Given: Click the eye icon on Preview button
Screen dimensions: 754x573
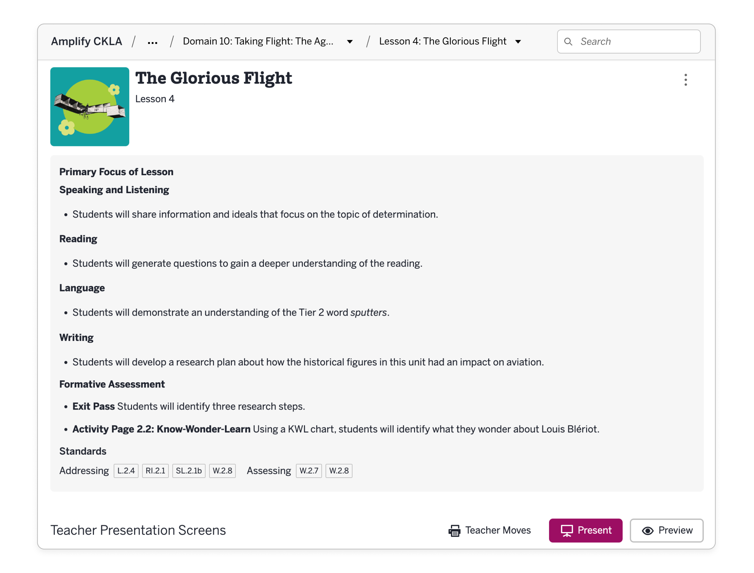Looking at the screenshot, I should (647, 530).
